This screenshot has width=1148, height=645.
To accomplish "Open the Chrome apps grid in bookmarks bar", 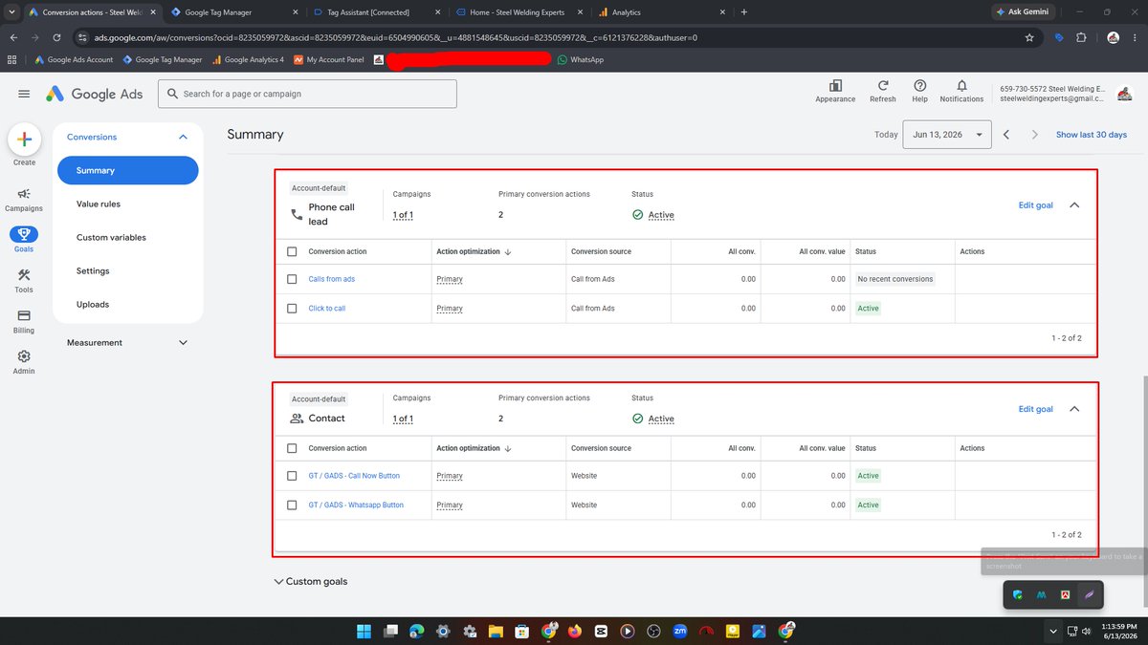I will pos(11,59).
